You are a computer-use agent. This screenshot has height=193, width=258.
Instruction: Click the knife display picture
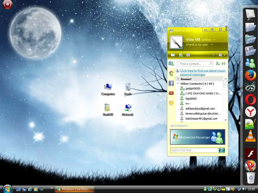click(176, 42)
